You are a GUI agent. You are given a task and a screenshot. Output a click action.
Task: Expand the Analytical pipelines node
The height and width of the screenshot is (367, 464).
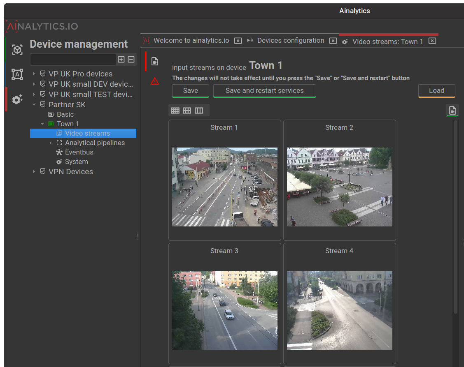51,143
